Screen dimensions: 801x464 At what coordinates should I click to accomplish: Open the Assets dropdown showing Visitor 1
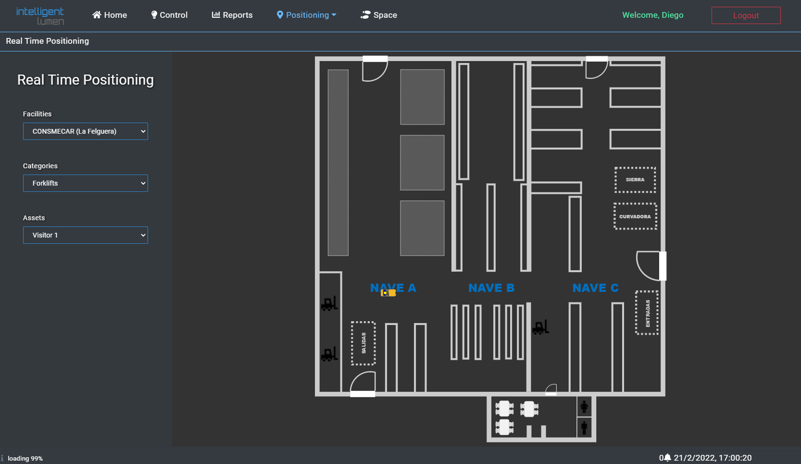click(x=85, y=235)
